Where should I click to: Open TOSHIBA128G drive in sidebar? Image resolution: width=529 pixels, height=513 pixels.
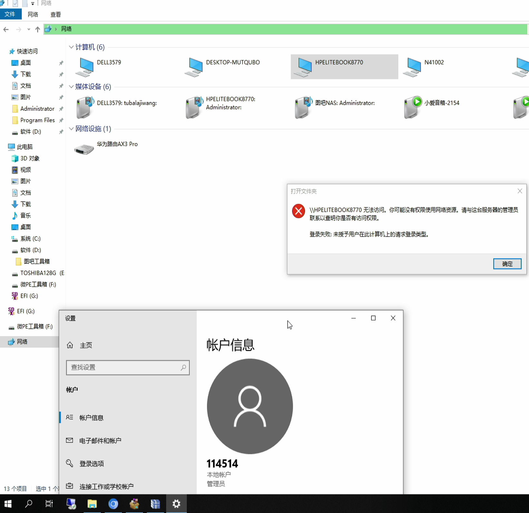[x=38, y=273]
